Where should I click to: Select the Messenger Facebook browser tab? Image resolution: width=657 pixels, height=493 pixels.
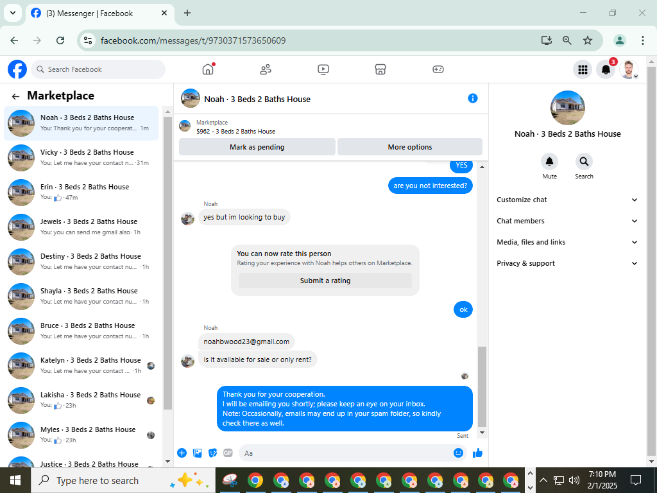[99, 13]
